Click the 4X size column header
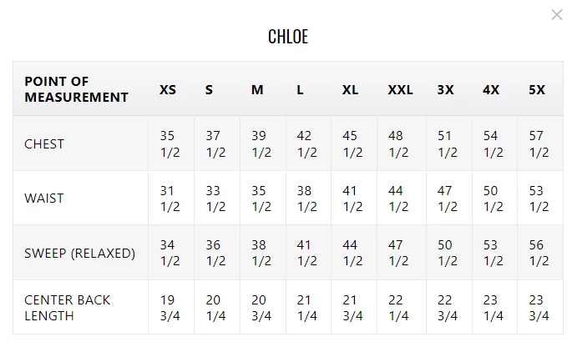Viewport: 577px width, 347px height. pyautogui.click(x=491, y=89)
